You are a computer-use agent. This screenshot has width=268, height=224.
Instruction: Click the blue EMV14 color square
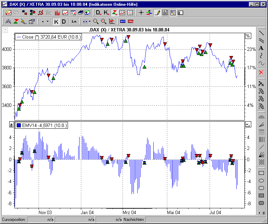[18, 125]
